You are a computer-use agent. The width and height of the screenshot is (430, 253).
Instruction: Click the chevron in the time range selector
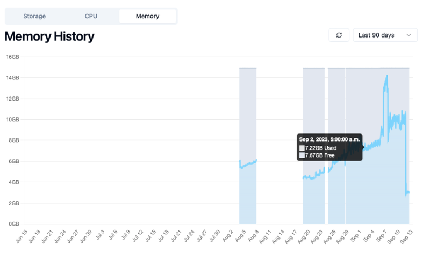pyautogui.click(x=409, y=35)
